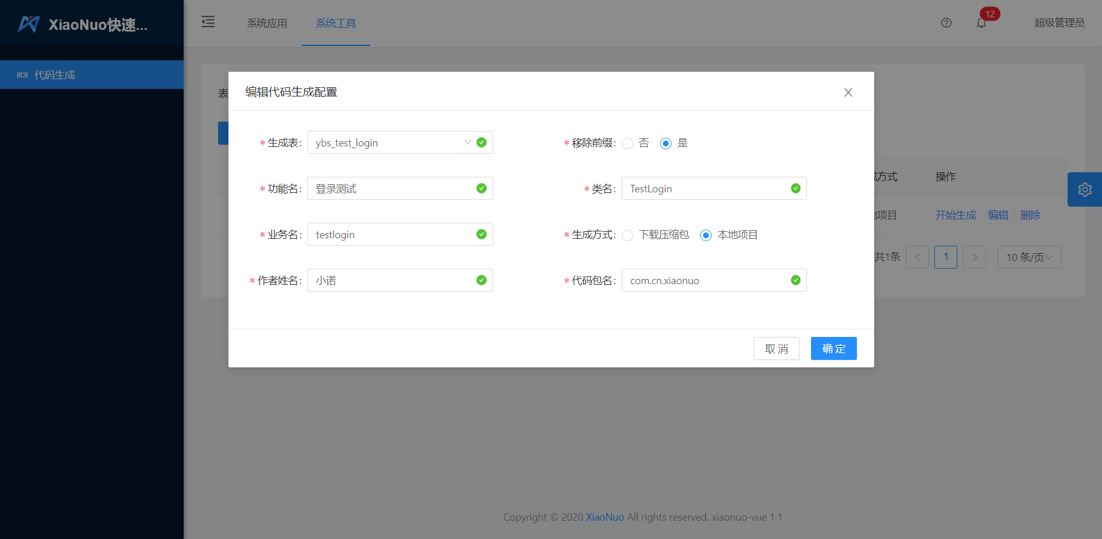This screenshot has height=539, width=1102.
Task: Open 代码生成 menu item
Action: (92, 75)
